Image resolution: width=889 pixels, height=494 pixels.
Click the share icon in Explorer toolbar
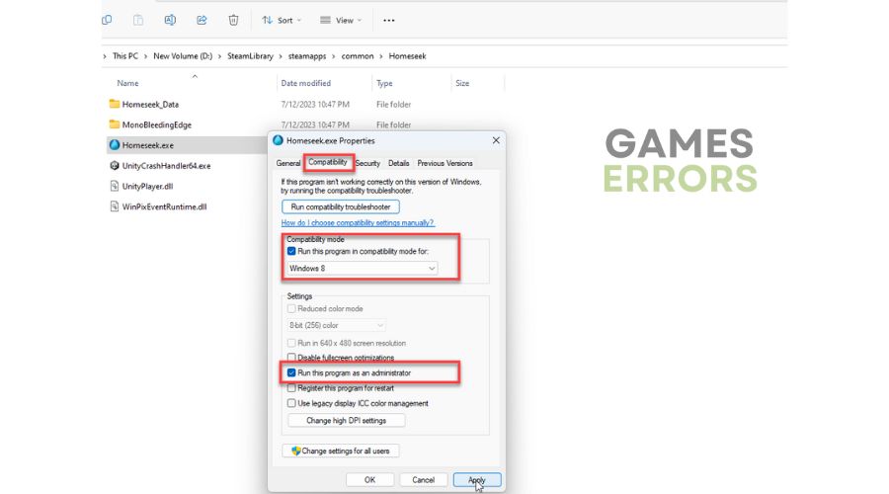(202, 20)
